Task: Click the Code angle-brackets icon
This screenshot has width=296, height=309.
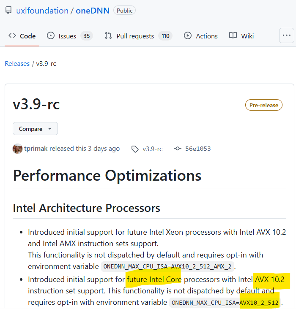Action: click(12, 35)
